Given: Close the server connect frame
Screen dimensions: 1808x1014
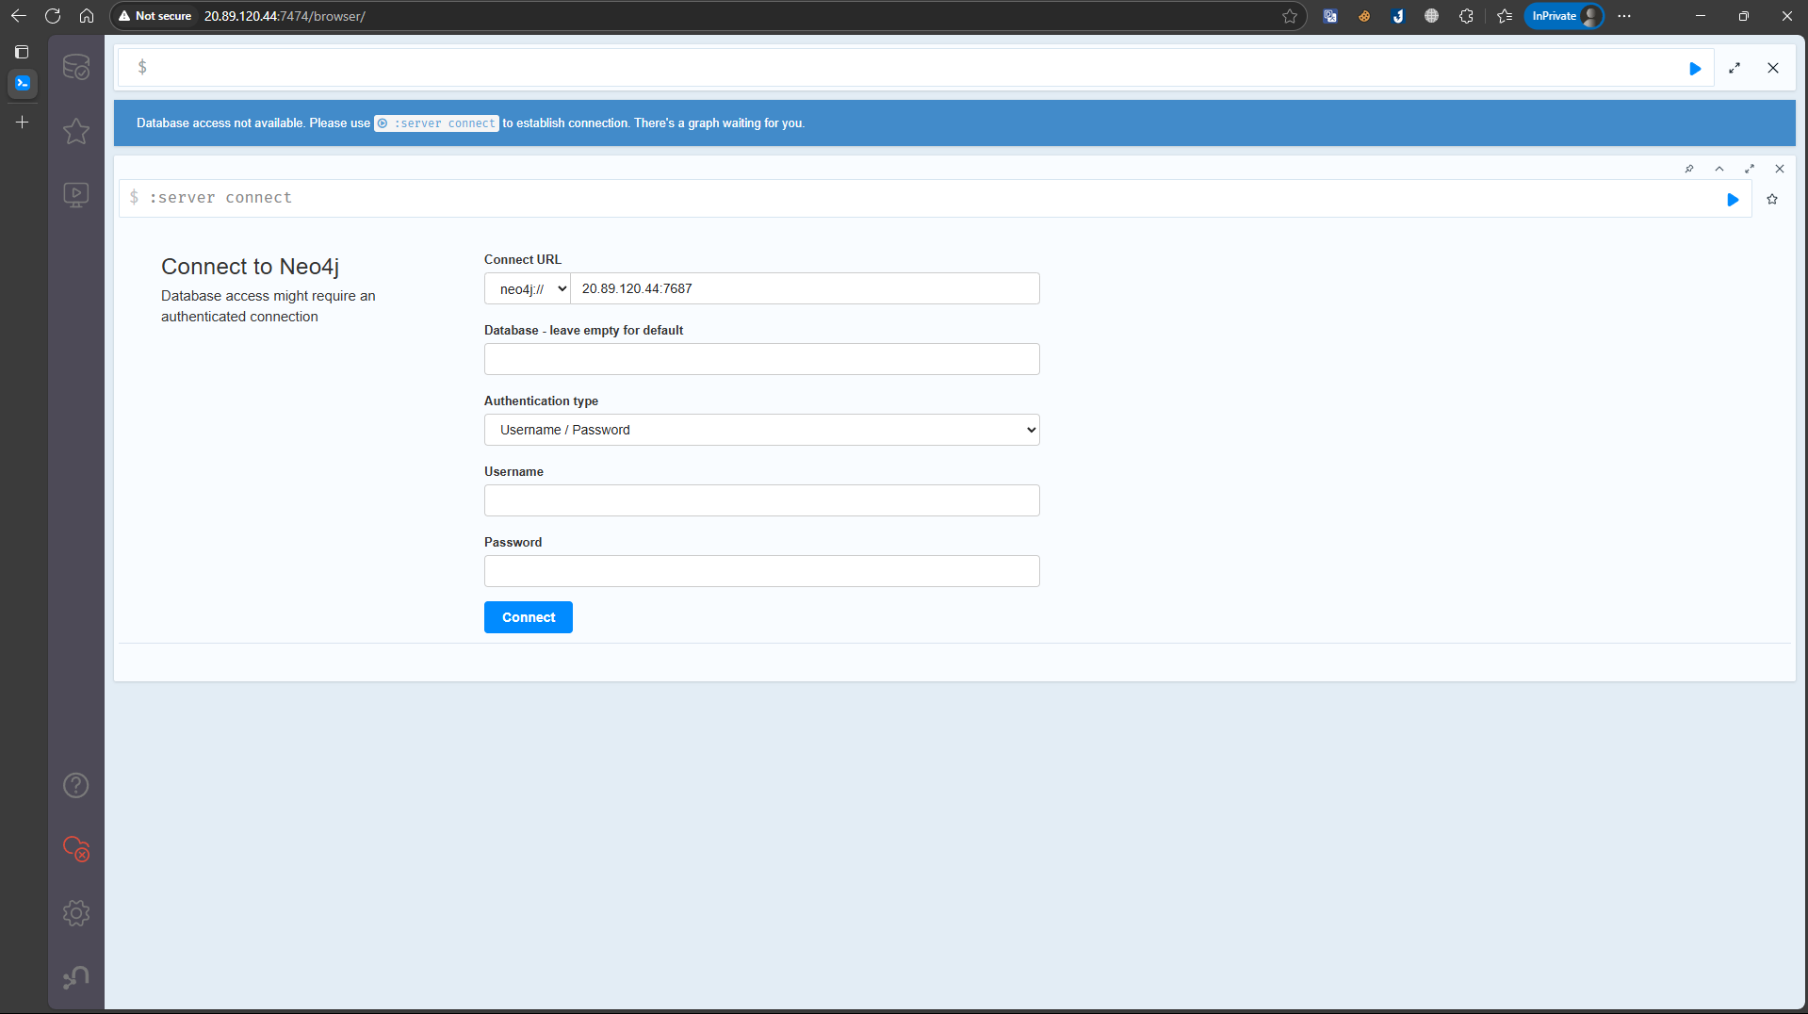Looking at the screenshot, I should 1780,169.
